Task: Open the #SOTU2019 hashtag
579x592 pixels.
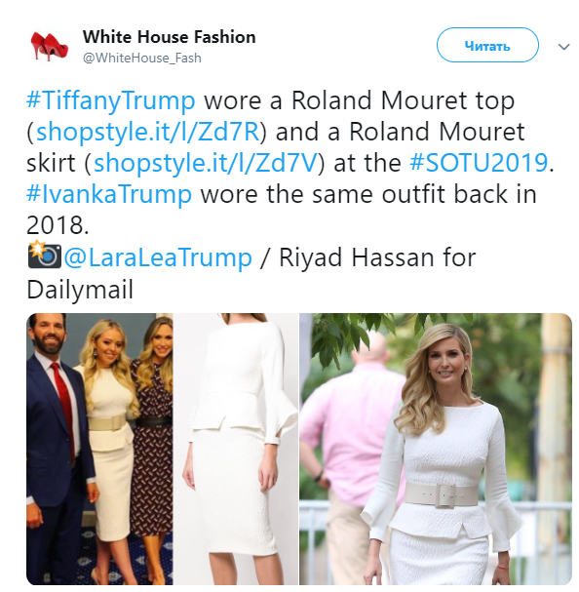Action: (479, 163)
